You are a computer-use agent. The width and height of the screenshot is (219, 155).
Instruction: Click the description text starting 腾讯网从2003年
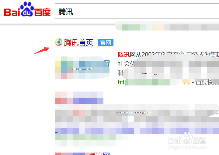pyautogui.click(x=168, y=64)
